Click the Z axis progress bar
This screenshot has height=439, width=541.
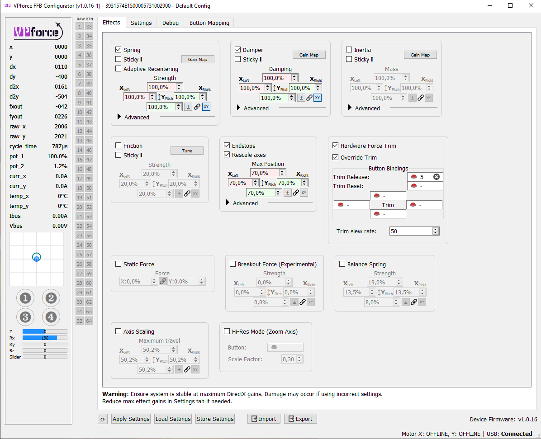coord(45,331)
